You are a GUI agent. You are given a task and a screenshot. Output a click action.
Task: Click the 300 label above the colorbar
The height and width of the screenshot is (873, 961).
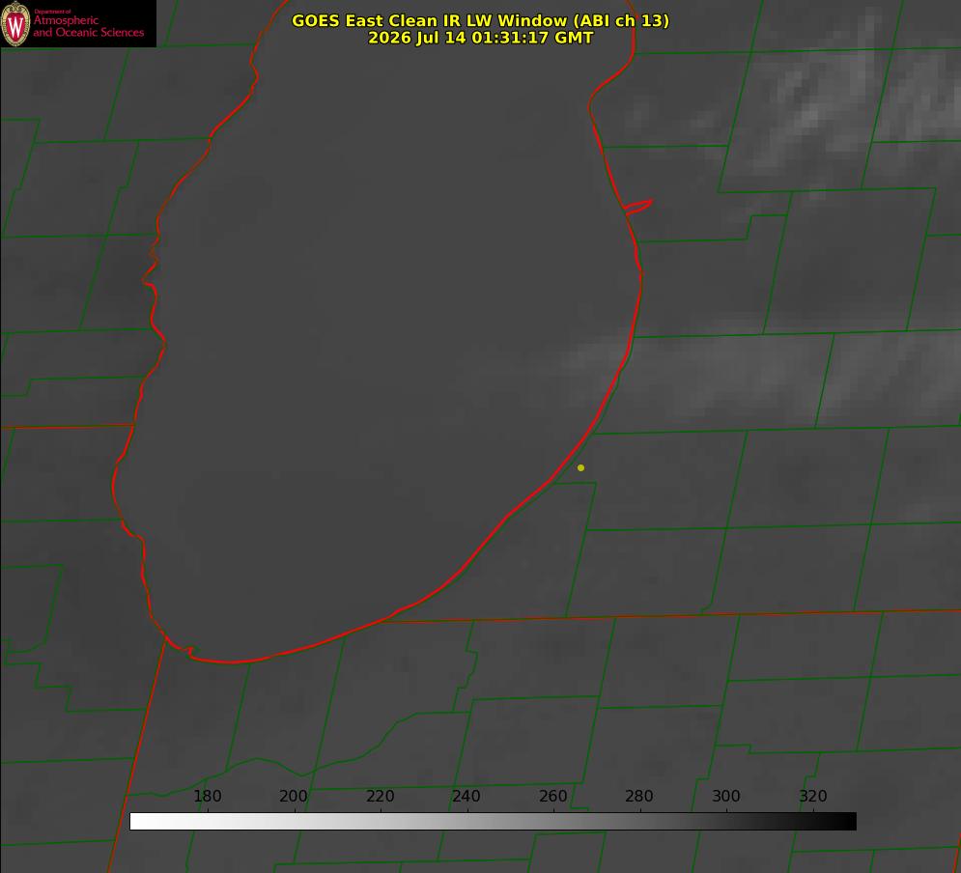(726, 796)
